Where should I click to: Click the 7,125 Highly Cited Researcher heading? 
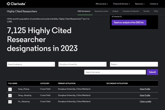(42, 40)
